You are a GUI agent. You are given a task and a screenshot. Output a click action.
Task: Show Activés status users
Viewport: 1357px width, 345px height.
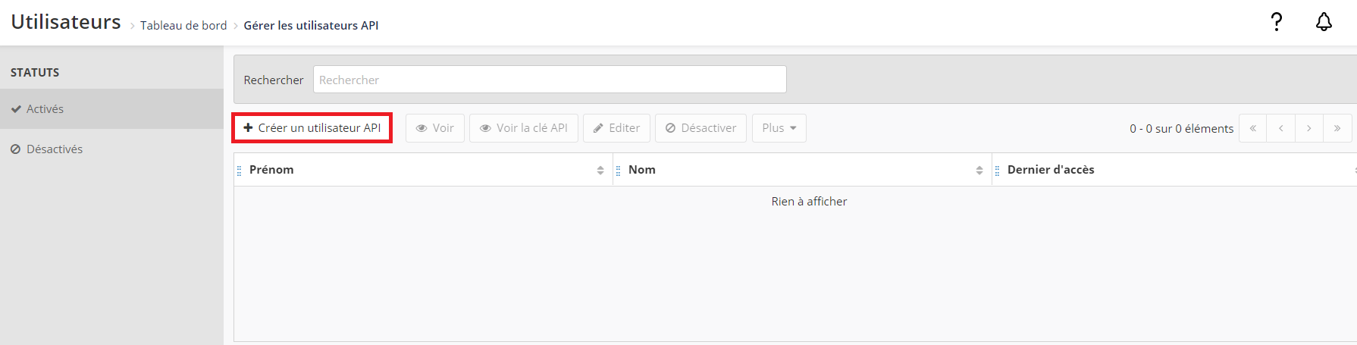coord(45,109)
